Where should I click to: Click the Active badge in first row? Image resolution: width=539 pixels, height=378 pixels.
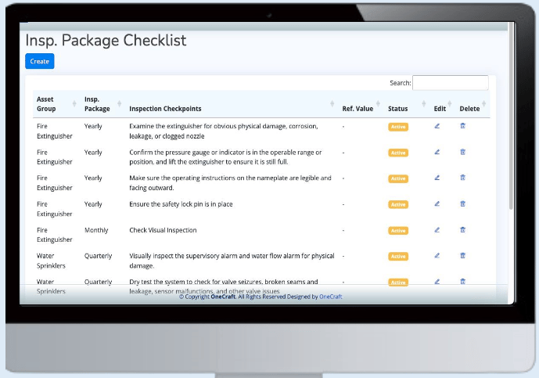click(398, 127)
